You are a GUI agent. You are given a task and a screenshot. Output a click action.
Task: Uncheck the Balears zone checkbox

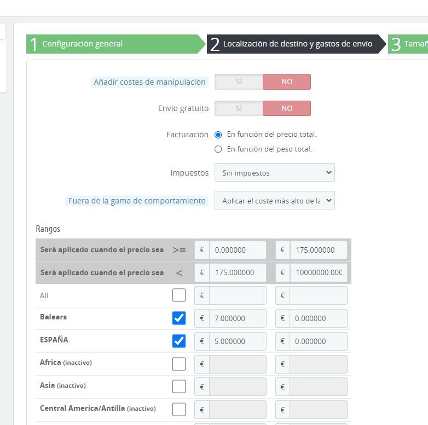pos(179,318)
